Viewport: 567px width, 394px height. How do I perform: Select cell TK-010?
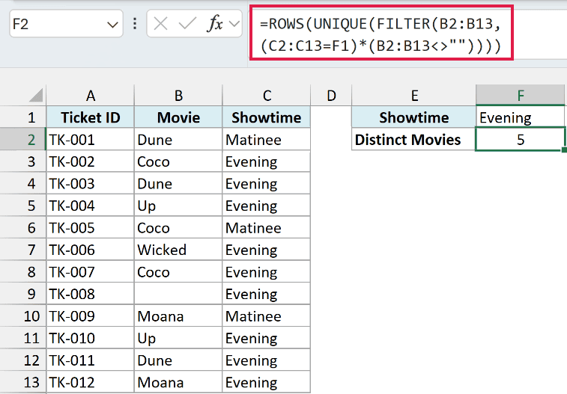(x=91, y=338)
